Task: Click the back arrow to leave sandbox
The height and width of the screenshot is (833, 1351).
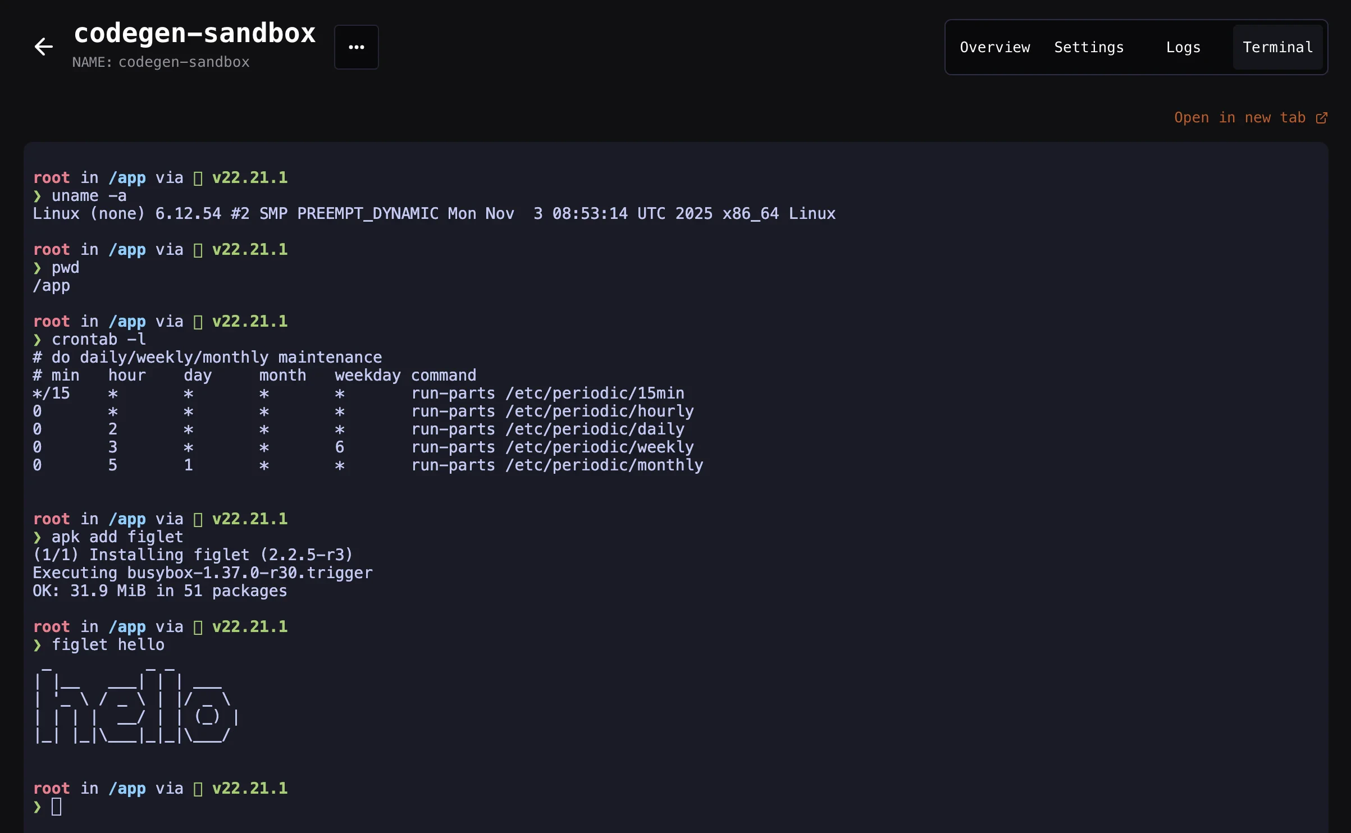Action: tap(43, 47)
